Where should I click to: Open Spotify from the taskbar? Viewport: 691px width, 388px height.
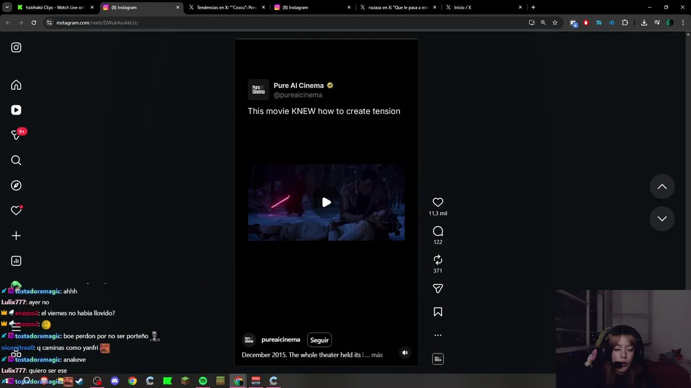pos(203,381)
